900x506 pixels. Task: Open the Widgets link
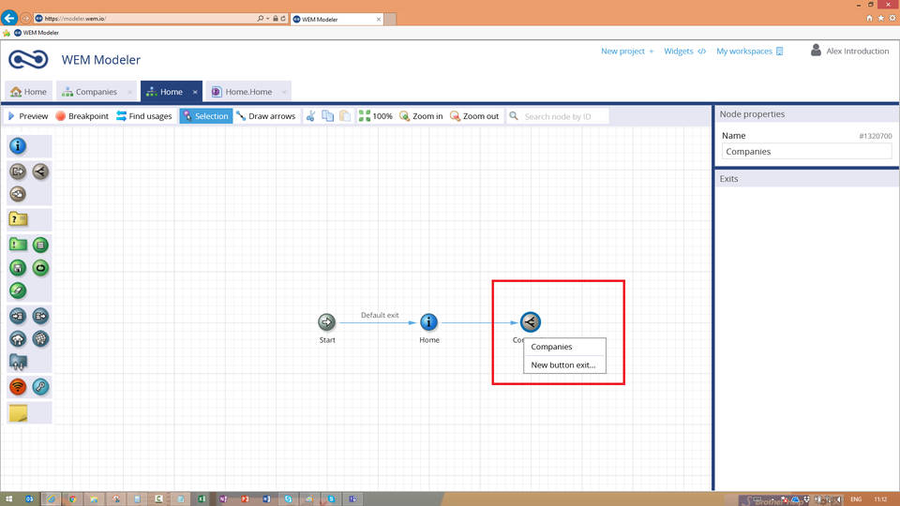click(684, 51)
